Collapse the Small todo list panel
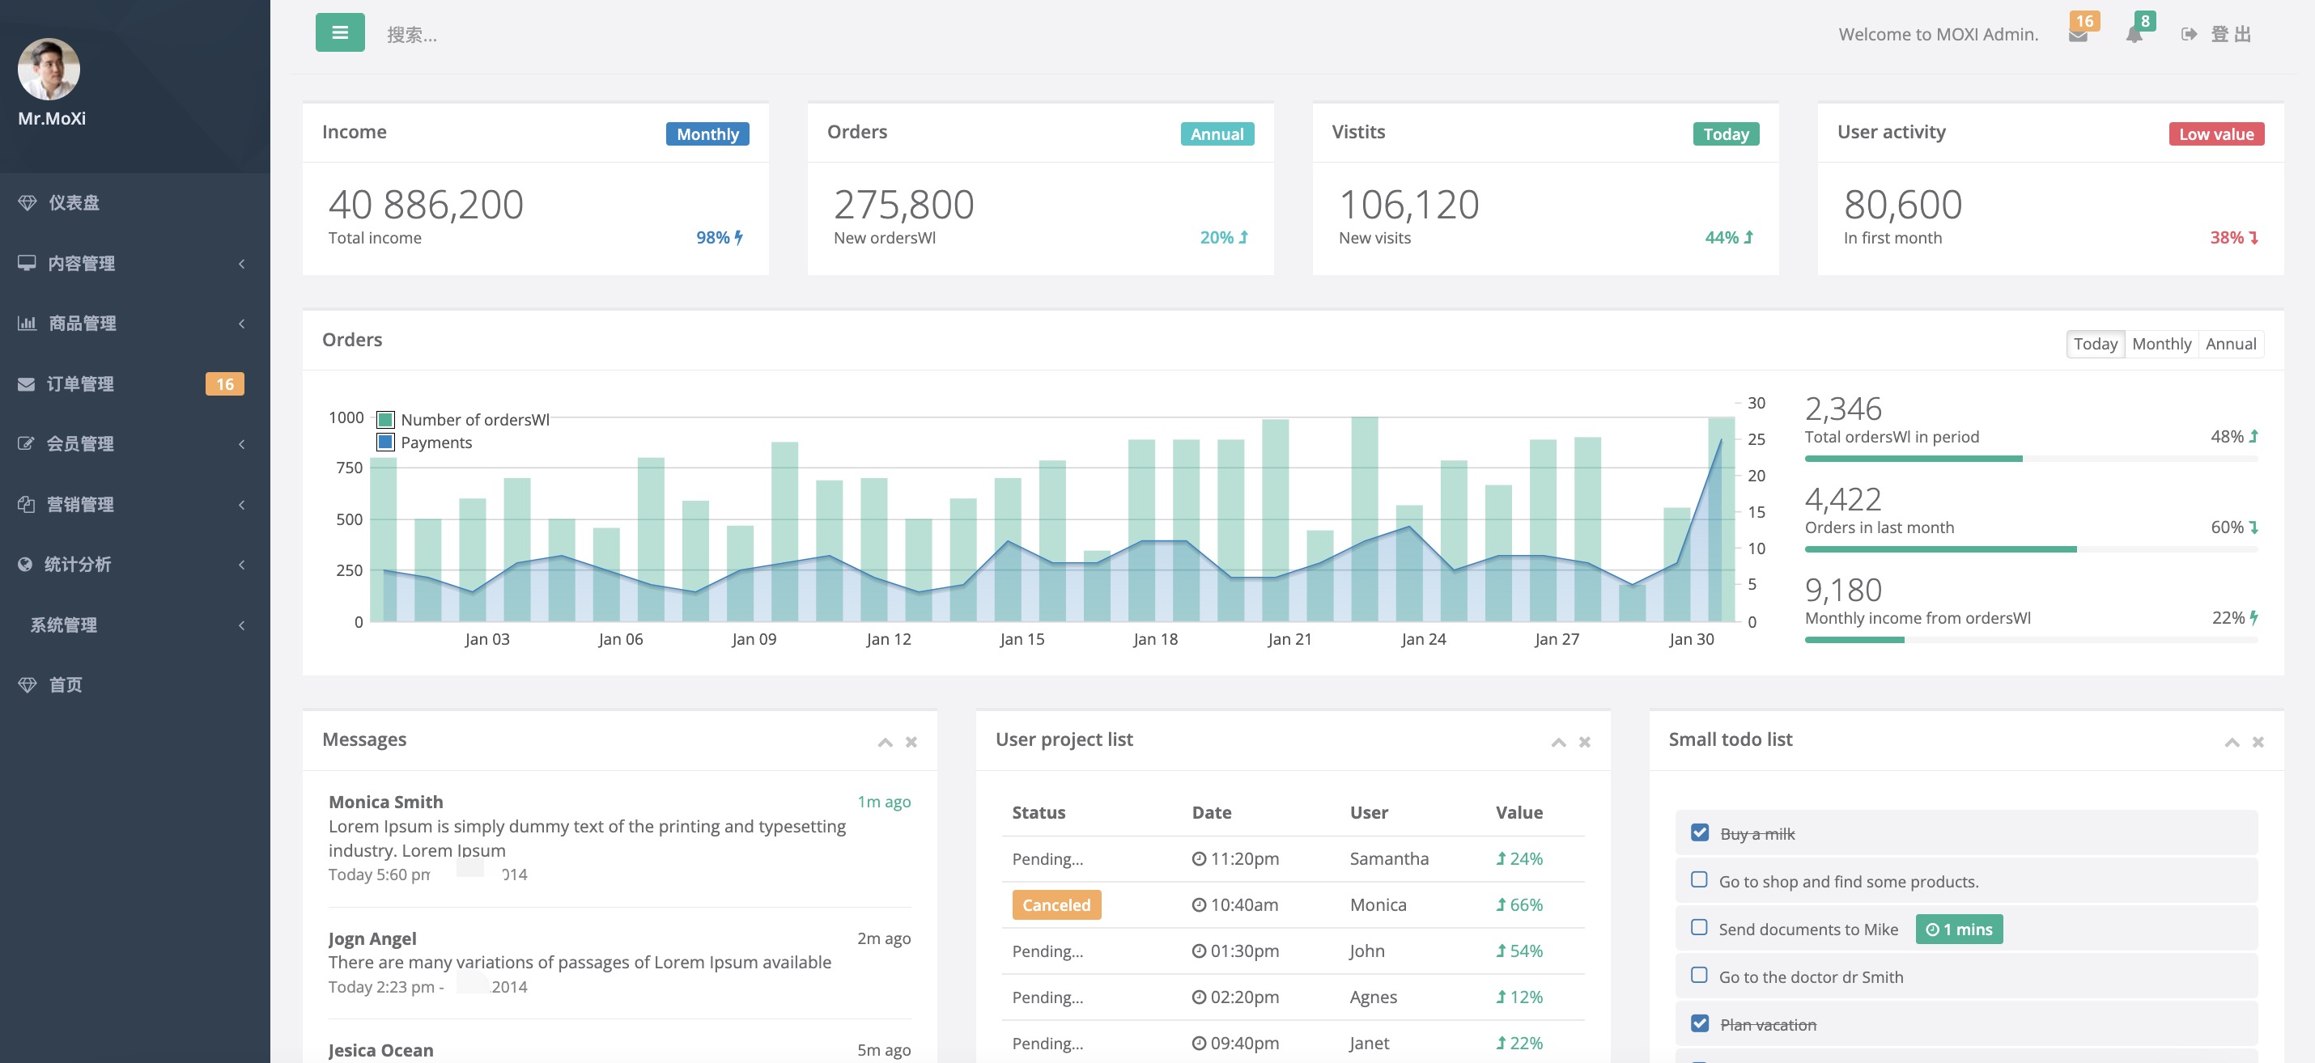Image resolution: width=2315 pixels, height=1063 pixels. pos(2232,742)
